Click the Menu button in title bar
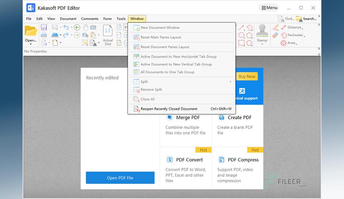Viewport: 344px width, 199px height. 269,8
